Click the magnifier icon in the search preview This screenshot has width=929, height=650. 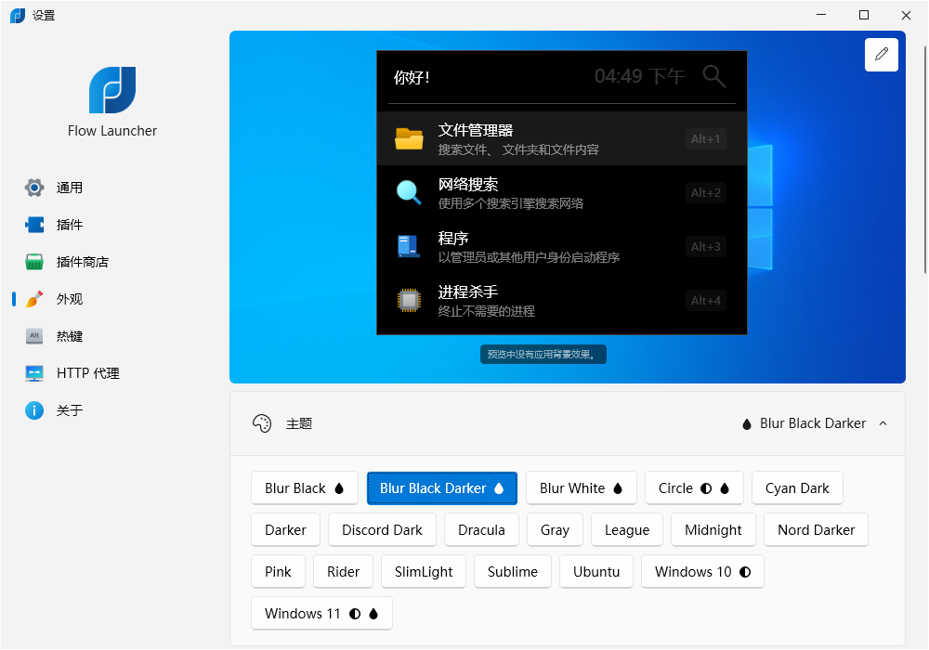(713, 76)
